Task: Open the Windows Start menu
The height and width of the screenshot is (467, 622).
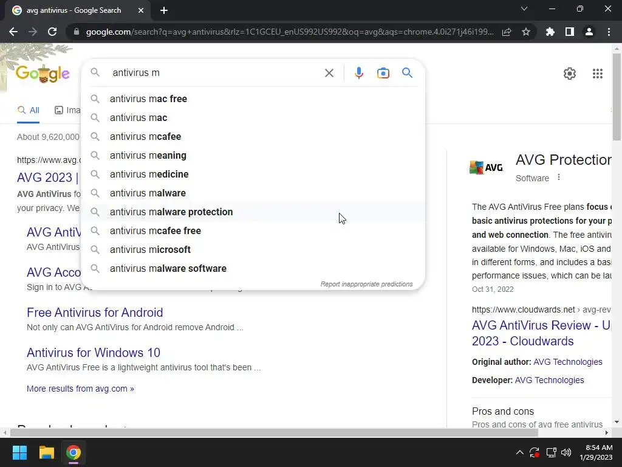Action: tap(19, 452)
